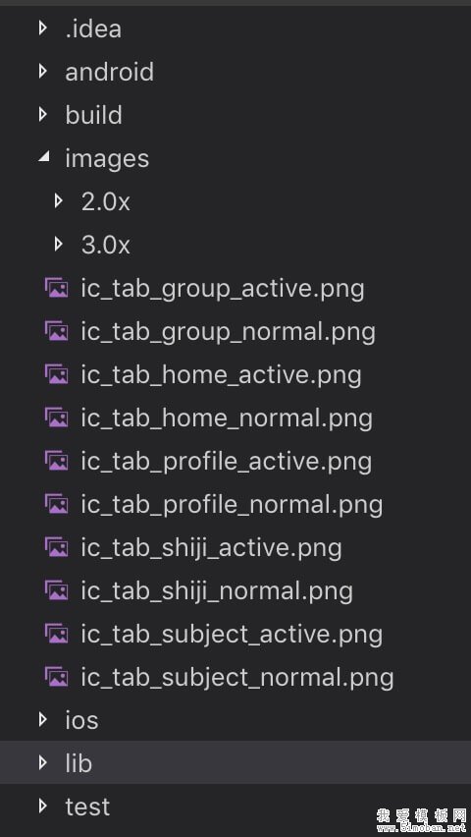Click image icon beside ic_tab_home_active.png
Screen dimensions: 471x837
pos(57,374)
